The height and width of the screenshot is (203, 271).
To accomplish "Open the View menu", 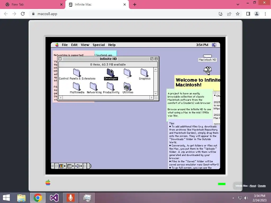I will coord(85,45).
